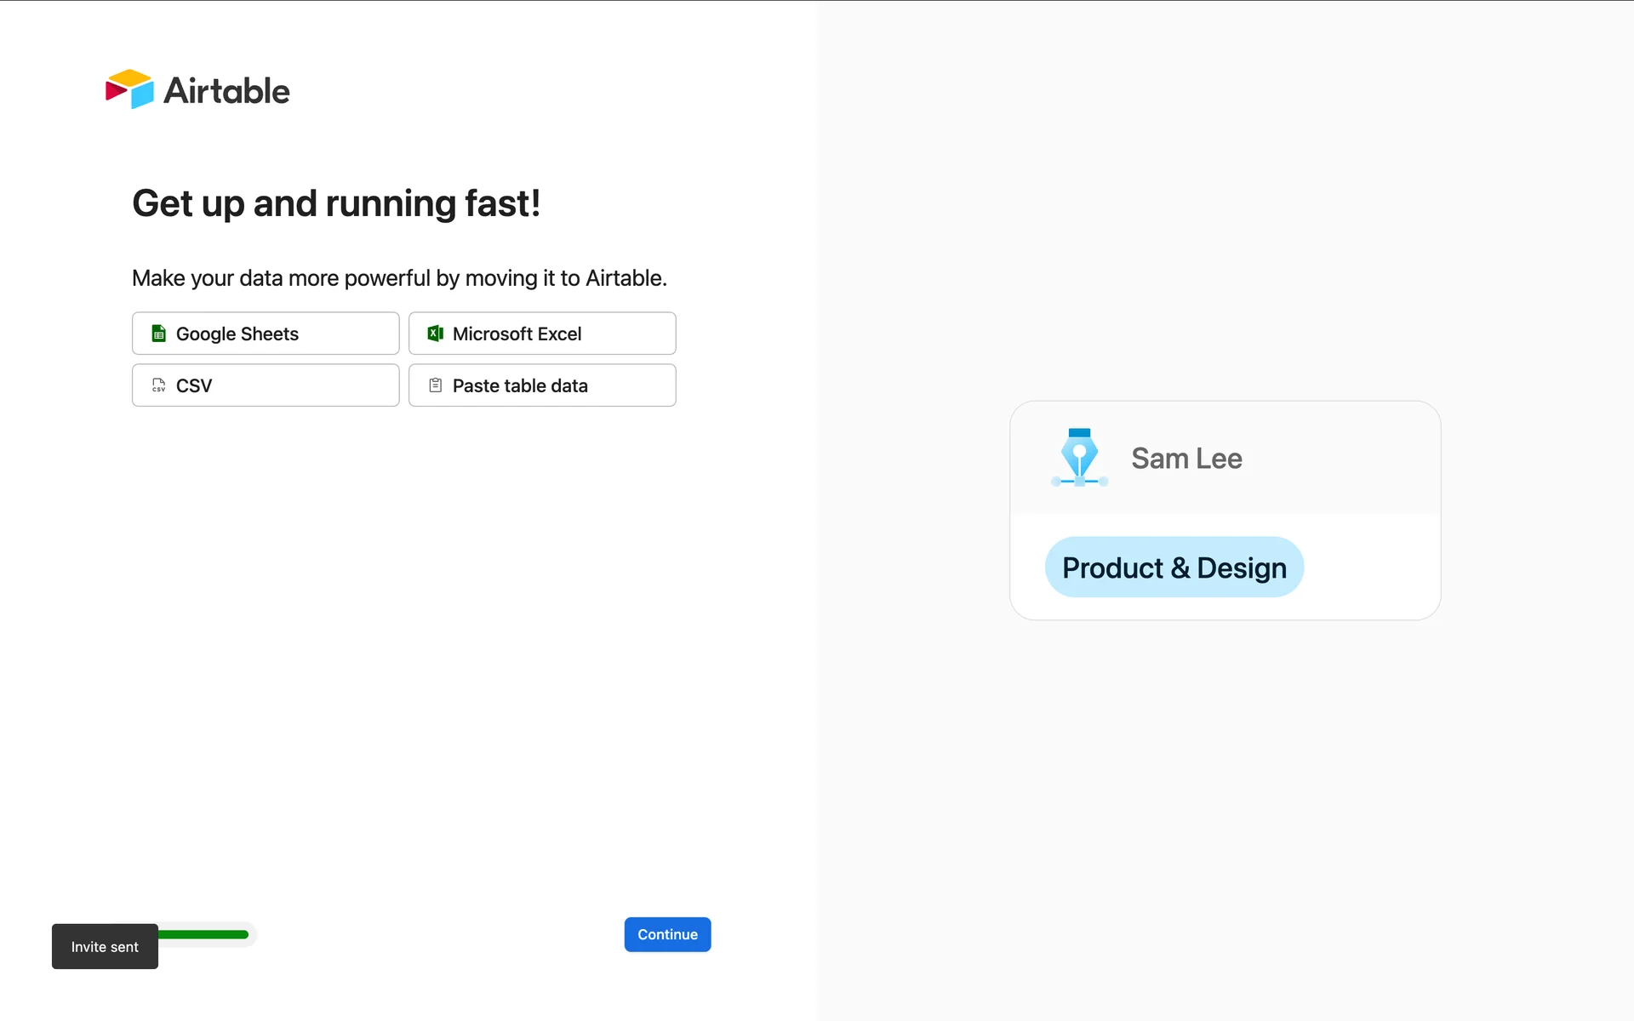This screenshot has width=1634, height=1021.
Task: Click the Microsoft Excel icon
Action: pyautogui.click(x=435, y=334)
